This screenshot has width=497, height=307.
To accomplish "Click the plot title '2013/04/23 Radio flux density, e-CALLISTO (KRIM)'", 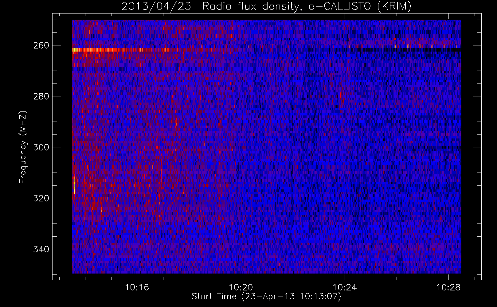I will (x=266, y=6).
